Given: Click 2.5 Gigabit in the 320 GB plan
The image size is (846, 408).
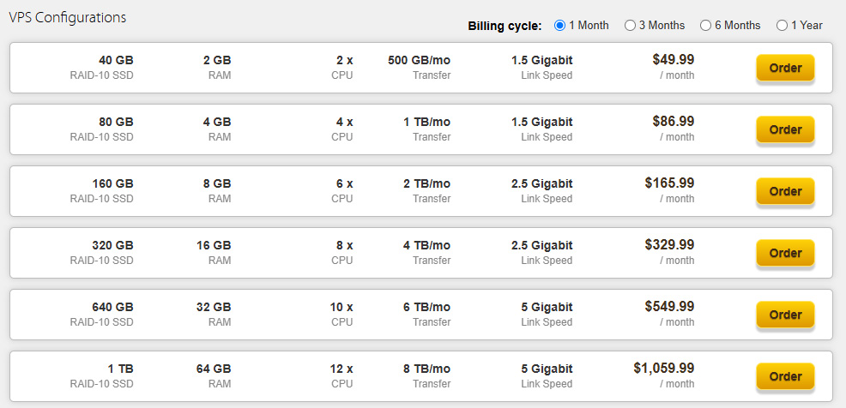Looking at the screenshot, I should point(542,245).
